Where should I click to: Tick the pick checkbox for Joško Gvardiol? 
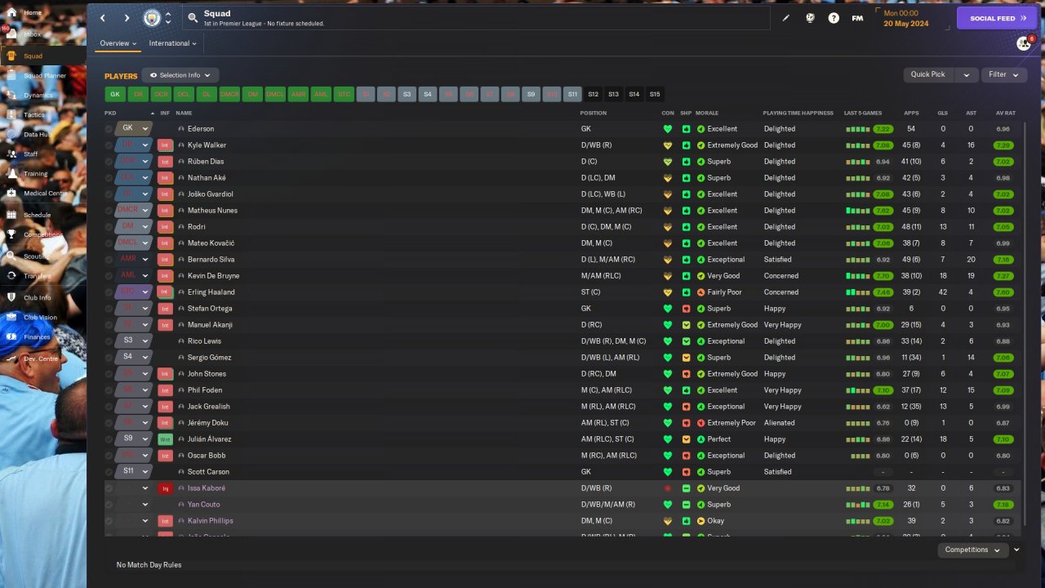coord(109,194)
